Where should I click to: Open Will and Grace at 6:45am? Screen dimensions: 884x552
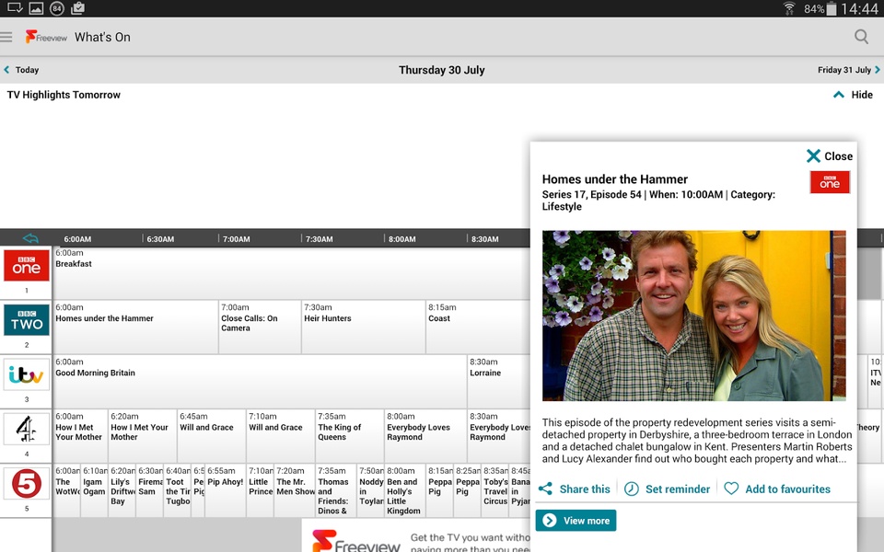[212, 436]
